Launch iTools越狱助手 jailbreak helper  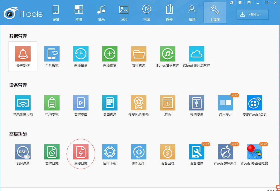pos(226,155)
